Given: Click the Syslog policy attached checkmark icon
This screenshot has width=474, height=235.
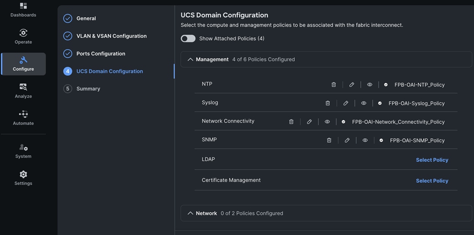Looking at the screenshot, I should pos(380,103).
